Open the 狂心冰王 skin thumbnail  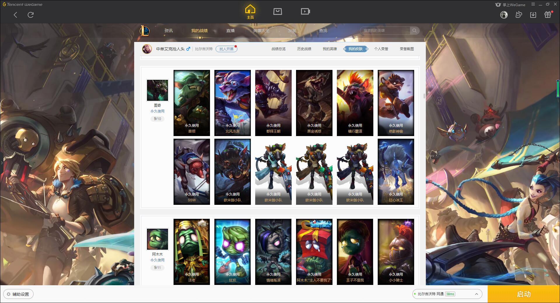396,172
